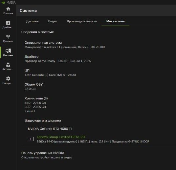Click the SSD - 223.6 GB entry
176x170 pixels.
pyautogui.click(x=35, y=103)
